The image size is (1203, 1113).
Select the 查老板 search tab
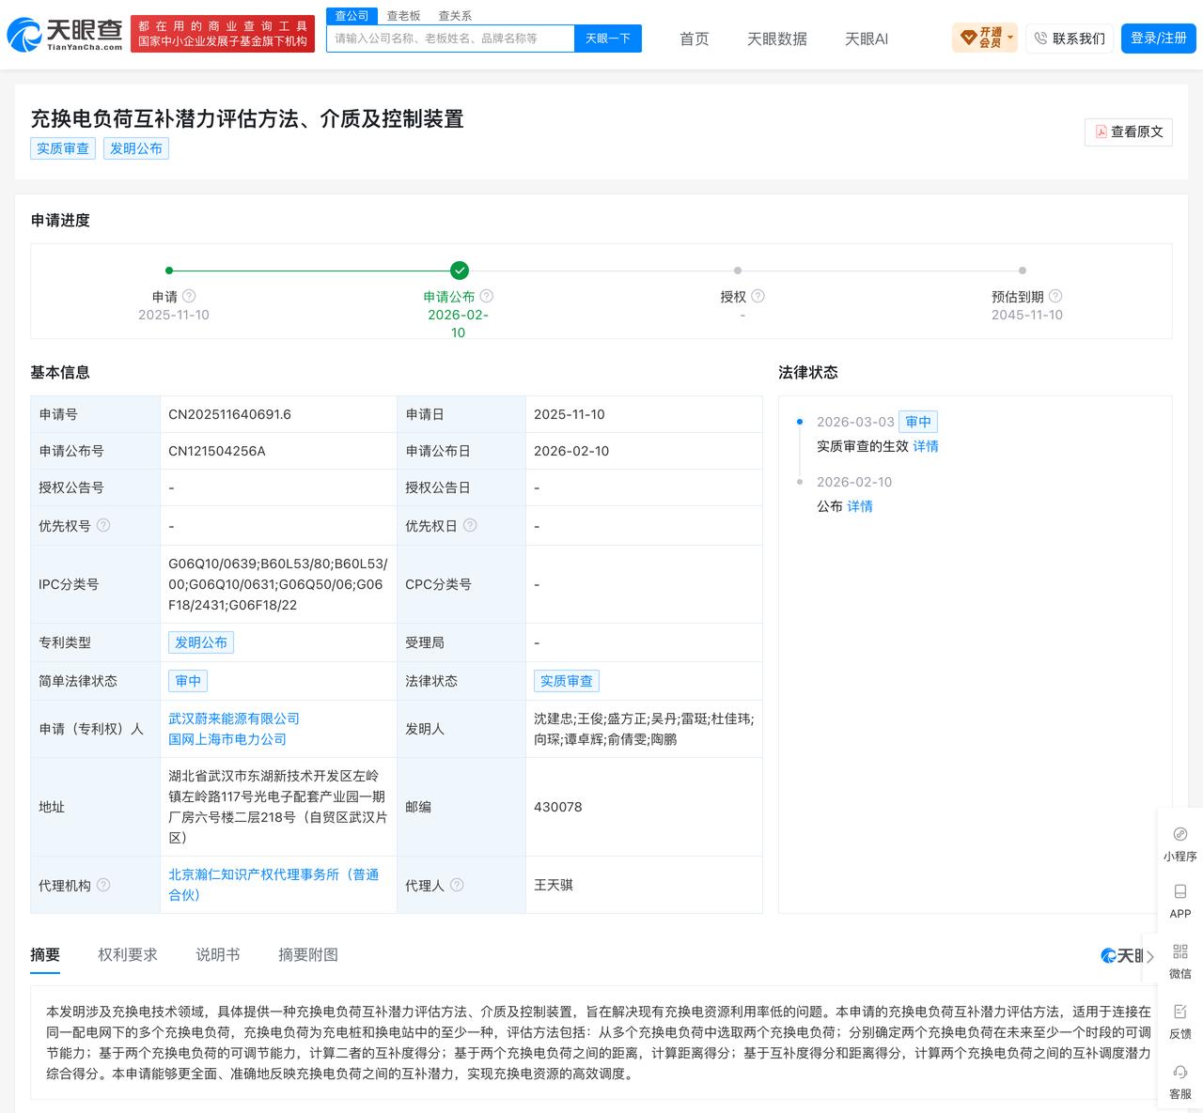(404, 16)
